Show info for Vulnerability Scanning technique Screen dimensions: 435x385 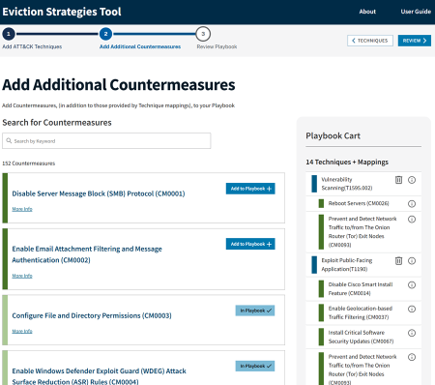(x=412, y=180)
